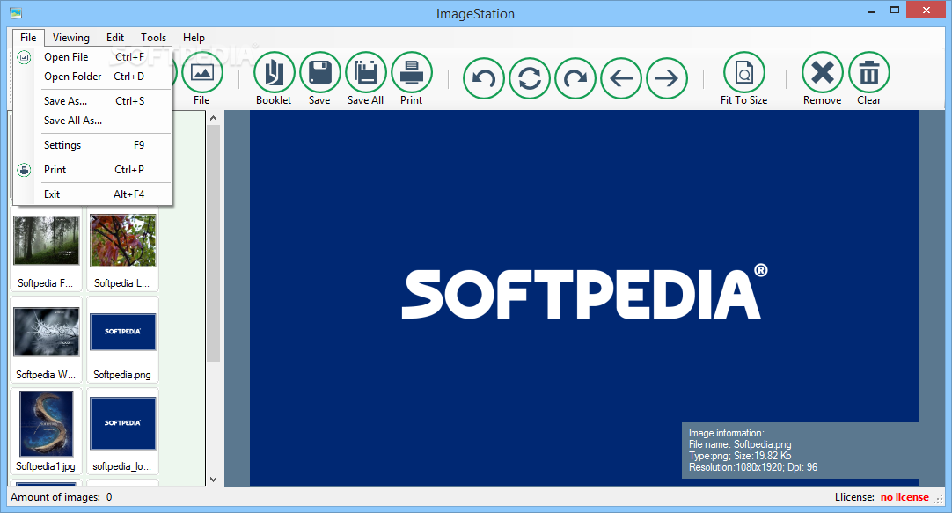Select the Softpedia L... leaves thumbnail
Image resolution: width=952 pixels, height=513 pixels.
(x=122, y=249)
